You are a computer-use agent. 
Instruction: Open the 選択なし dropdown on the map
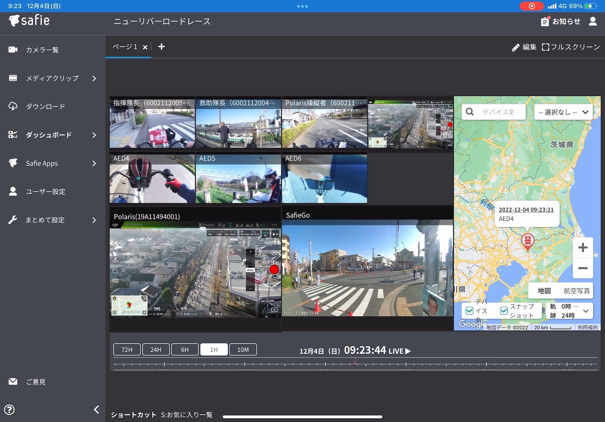[563, 112]
